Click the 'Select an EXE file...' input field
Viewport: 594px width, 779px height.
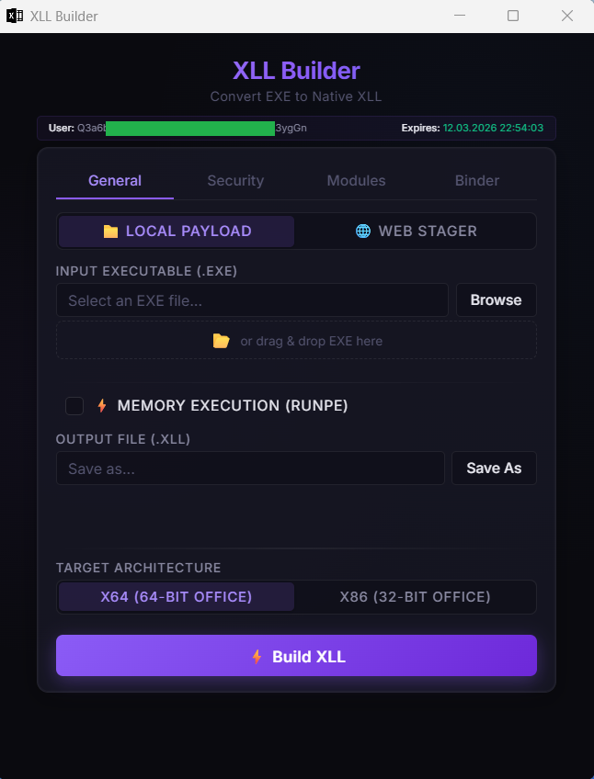click(252, 299)
